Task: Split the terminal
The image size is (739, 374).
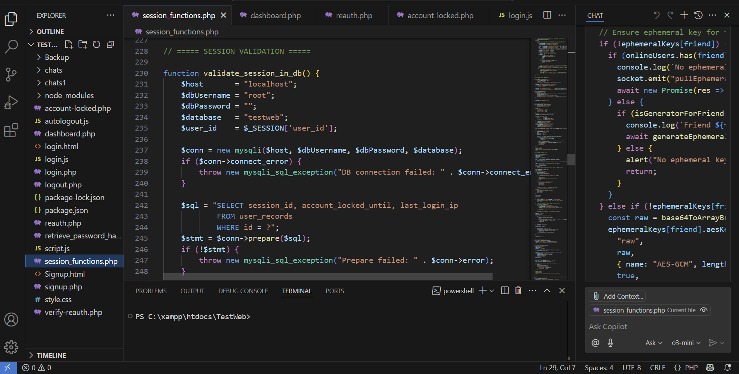Action: coord(505,291)
